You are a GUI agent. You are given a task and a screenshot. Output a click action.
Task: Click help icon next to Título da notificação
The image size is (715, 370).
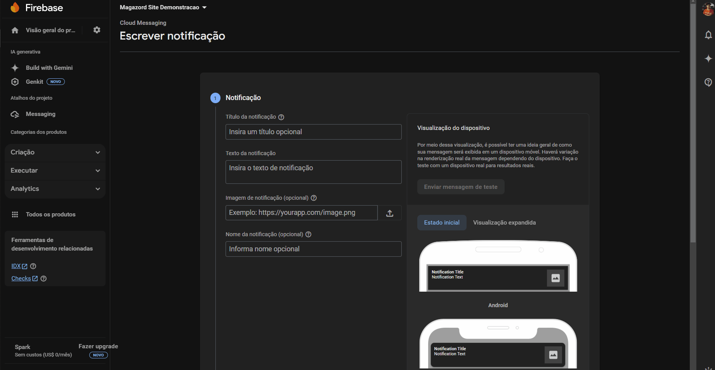281,117
